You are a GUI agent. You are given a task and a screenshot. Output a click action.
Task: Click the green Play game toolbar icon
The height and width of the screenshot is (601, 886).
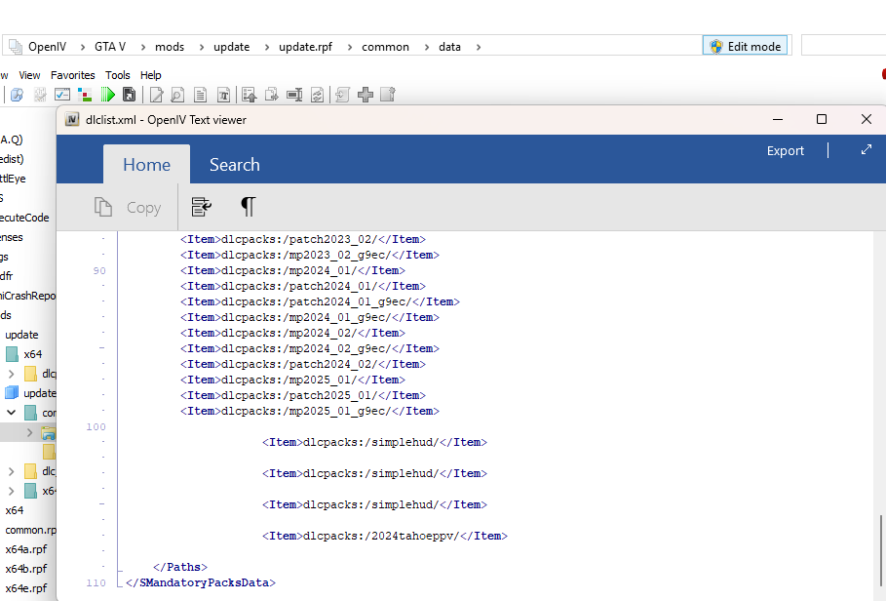[x=107, y=95]
